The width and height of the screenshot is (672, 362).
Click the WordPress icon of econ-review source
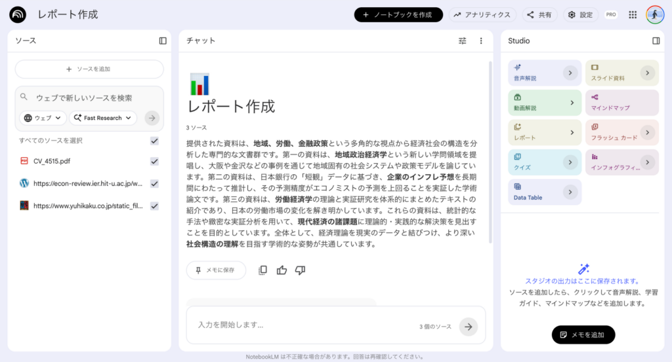pyautogui.click(x=24, y=183)
